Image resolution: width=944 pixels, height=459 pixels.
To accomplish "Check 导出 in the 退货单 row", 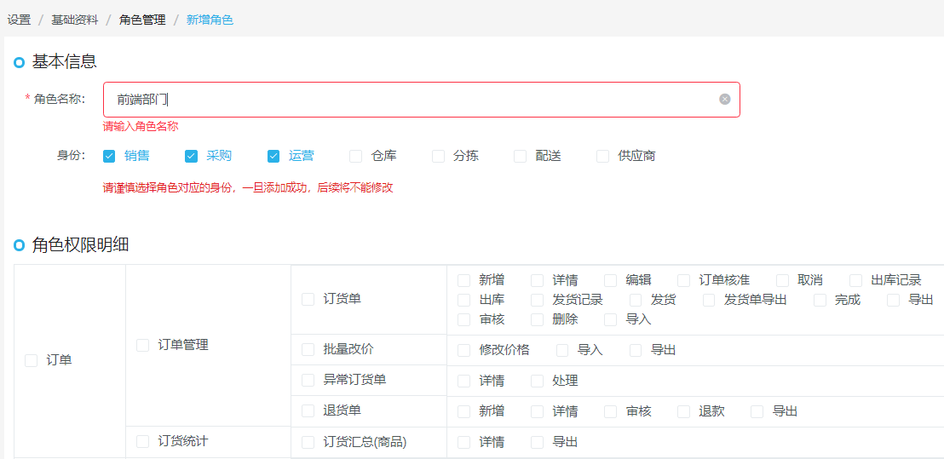I will point(757,411).
